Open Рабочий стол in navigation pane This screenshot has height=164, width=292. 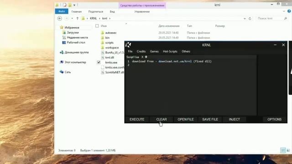pos(76,42)
